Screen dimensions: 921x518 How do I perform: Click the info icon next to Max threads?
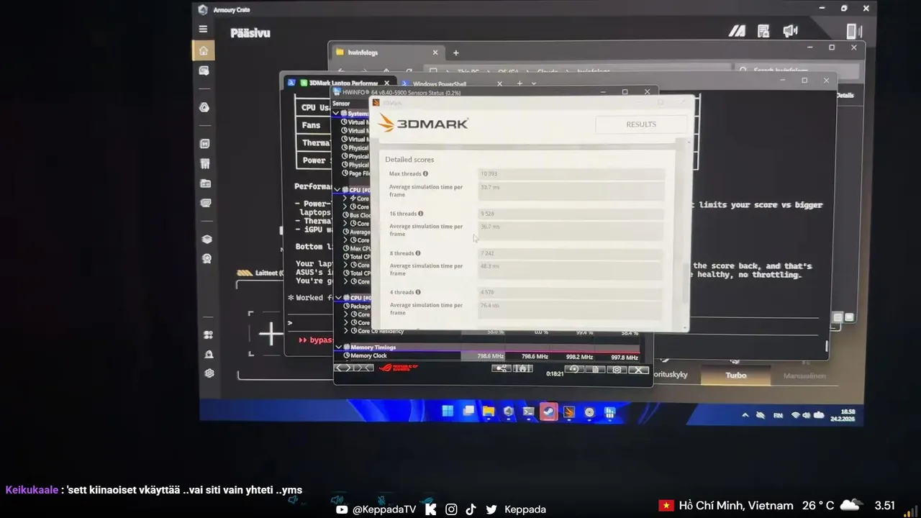coord(426,173)
